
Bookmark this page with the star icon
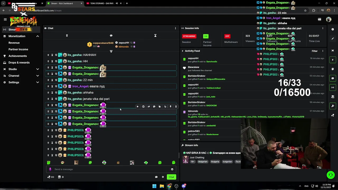(305, 11)
